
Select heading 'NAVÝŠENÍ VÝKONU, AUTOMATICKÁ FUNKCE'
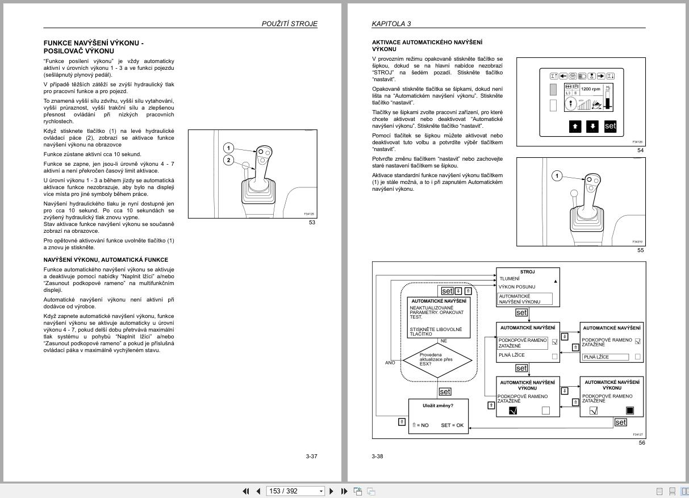[x=106, y=260]
